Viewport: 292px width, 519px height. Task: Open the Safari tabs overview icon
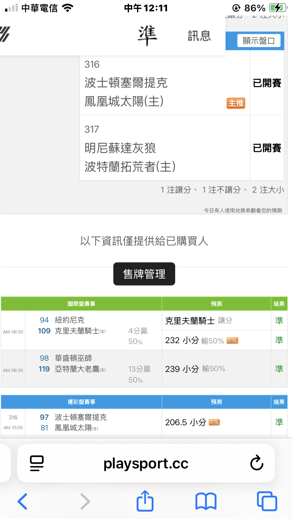pos(267,501)
